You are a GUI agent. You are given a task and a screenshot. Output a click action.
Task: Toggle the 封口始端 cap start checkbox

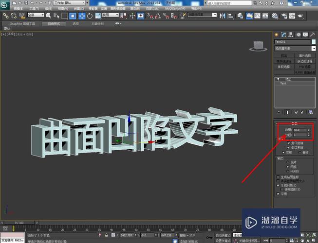click(x=288, y=143)
